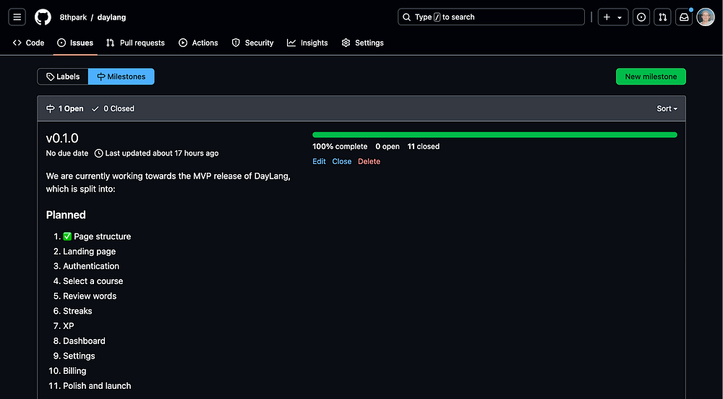Click the 'Dashboard' list item
The height and width of the screenshot is (399, 723).
[x=84, y=341]
